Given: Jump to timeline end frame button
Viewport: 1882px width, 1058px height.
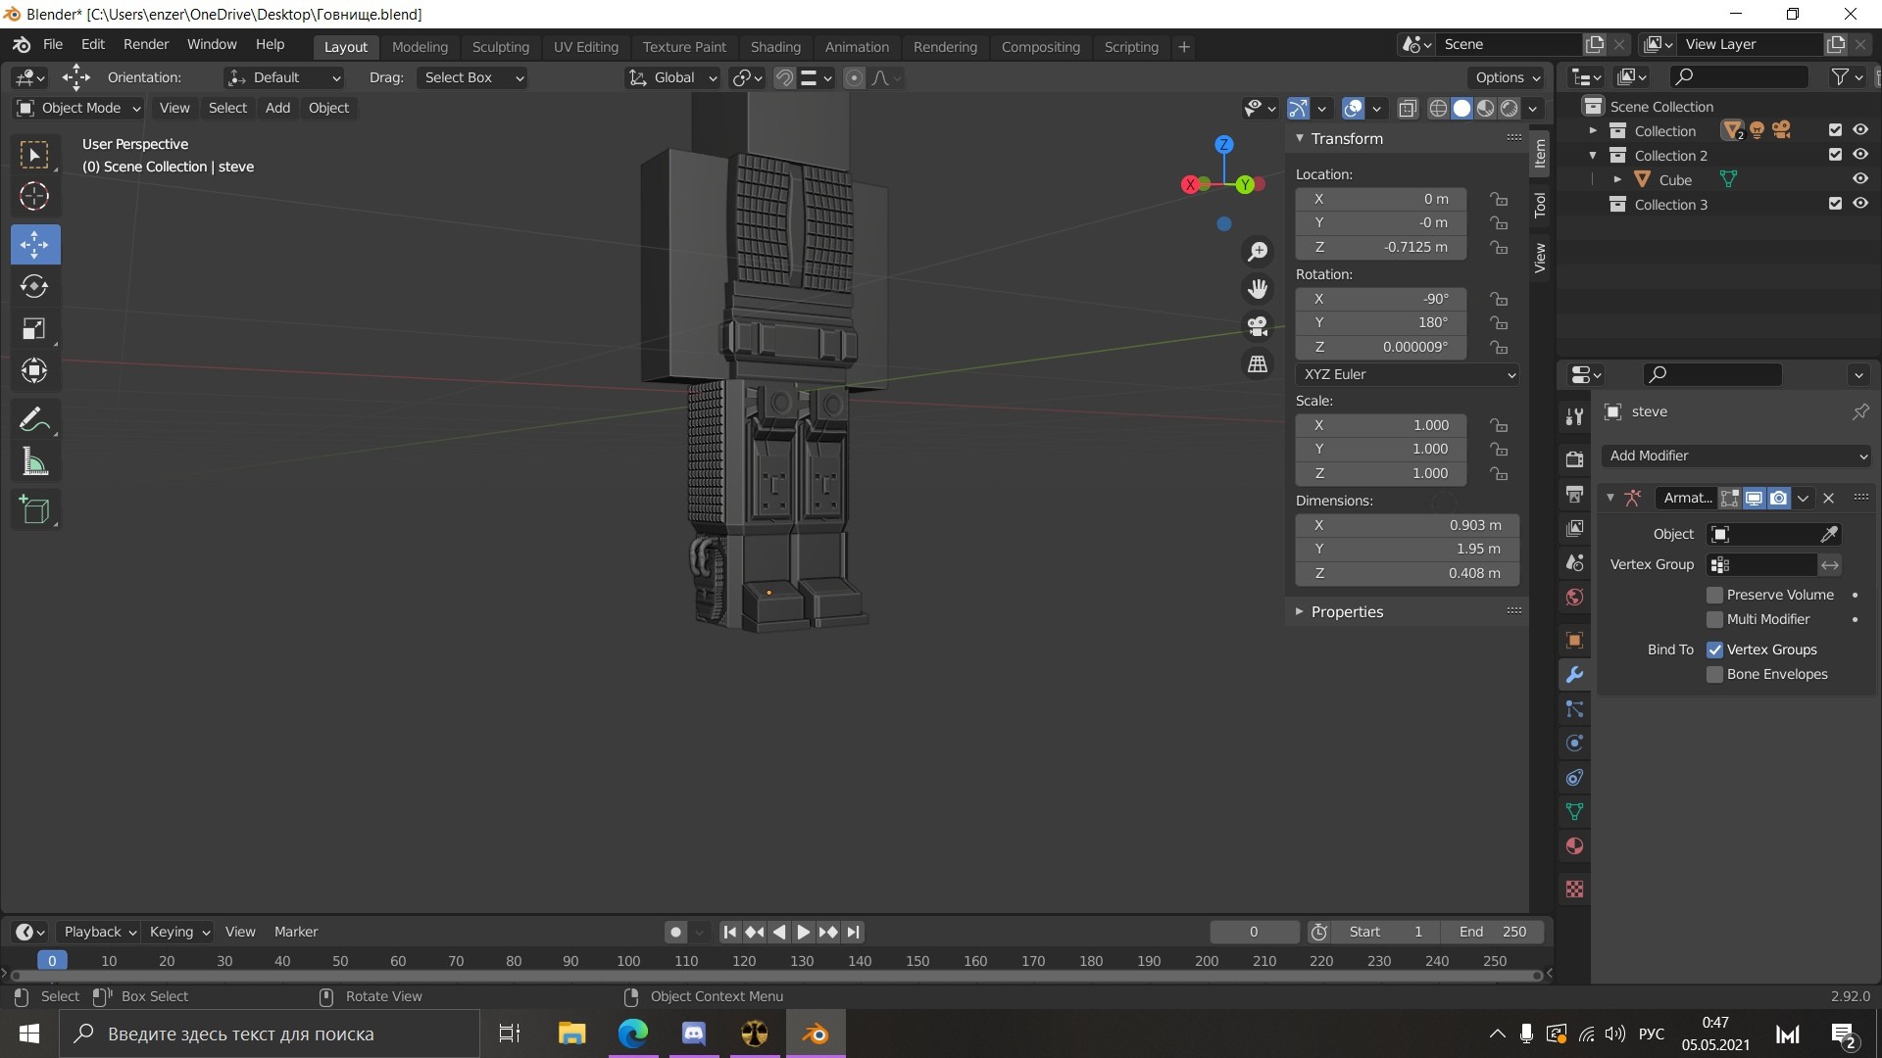Looking at the screenshot, I should [854, 932].
